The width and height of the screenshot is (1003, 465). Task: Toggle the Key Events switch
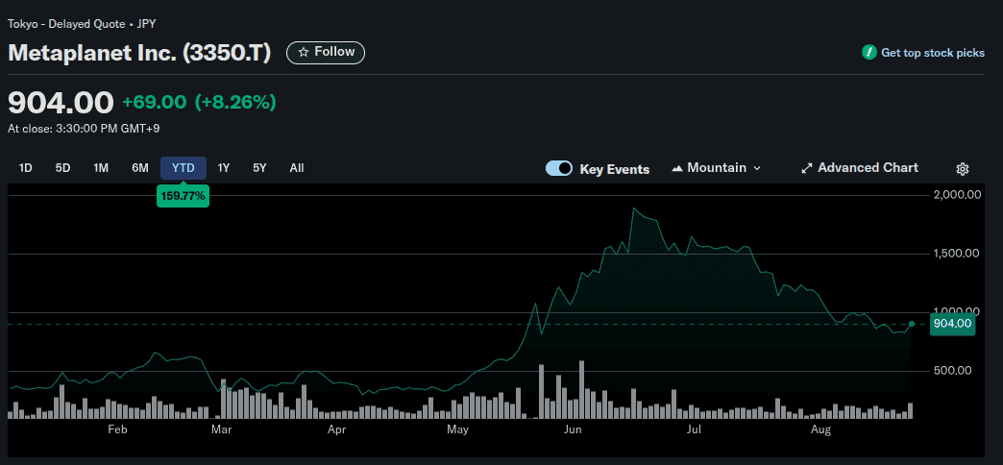(558, 169)
